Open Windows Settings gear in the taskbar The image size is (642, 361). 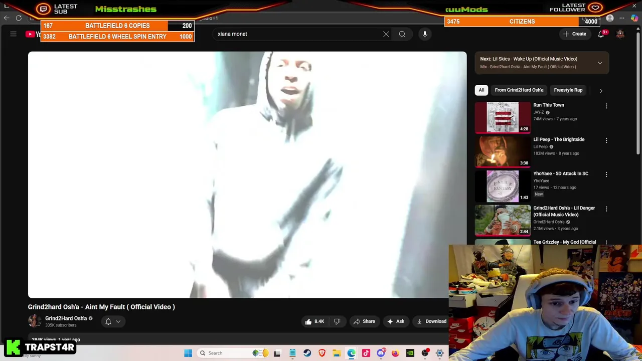click(439, 353)
